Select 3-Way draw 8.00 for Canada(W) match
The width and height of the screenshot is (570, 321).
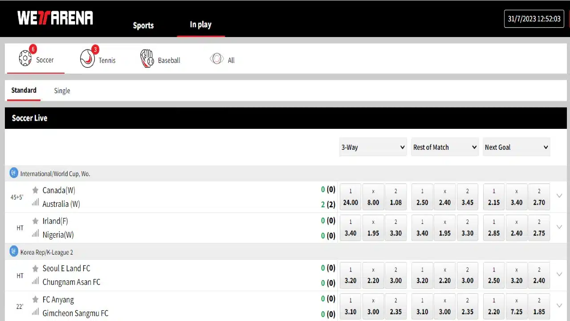tap(373, 197)
